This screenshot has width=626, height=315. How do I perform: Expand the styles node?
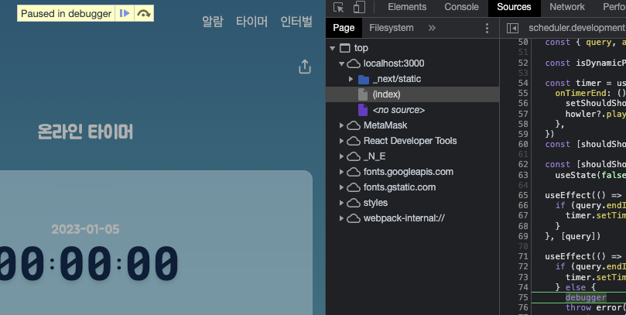[341, 203]
